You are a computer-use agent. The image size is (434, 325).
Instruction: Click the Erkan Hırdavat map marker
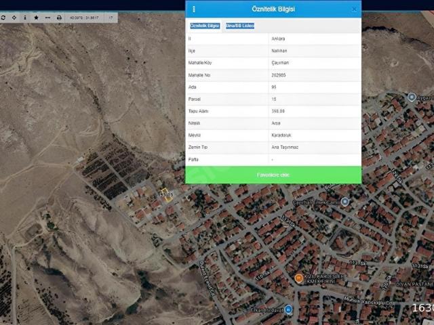tap(288, 309)
